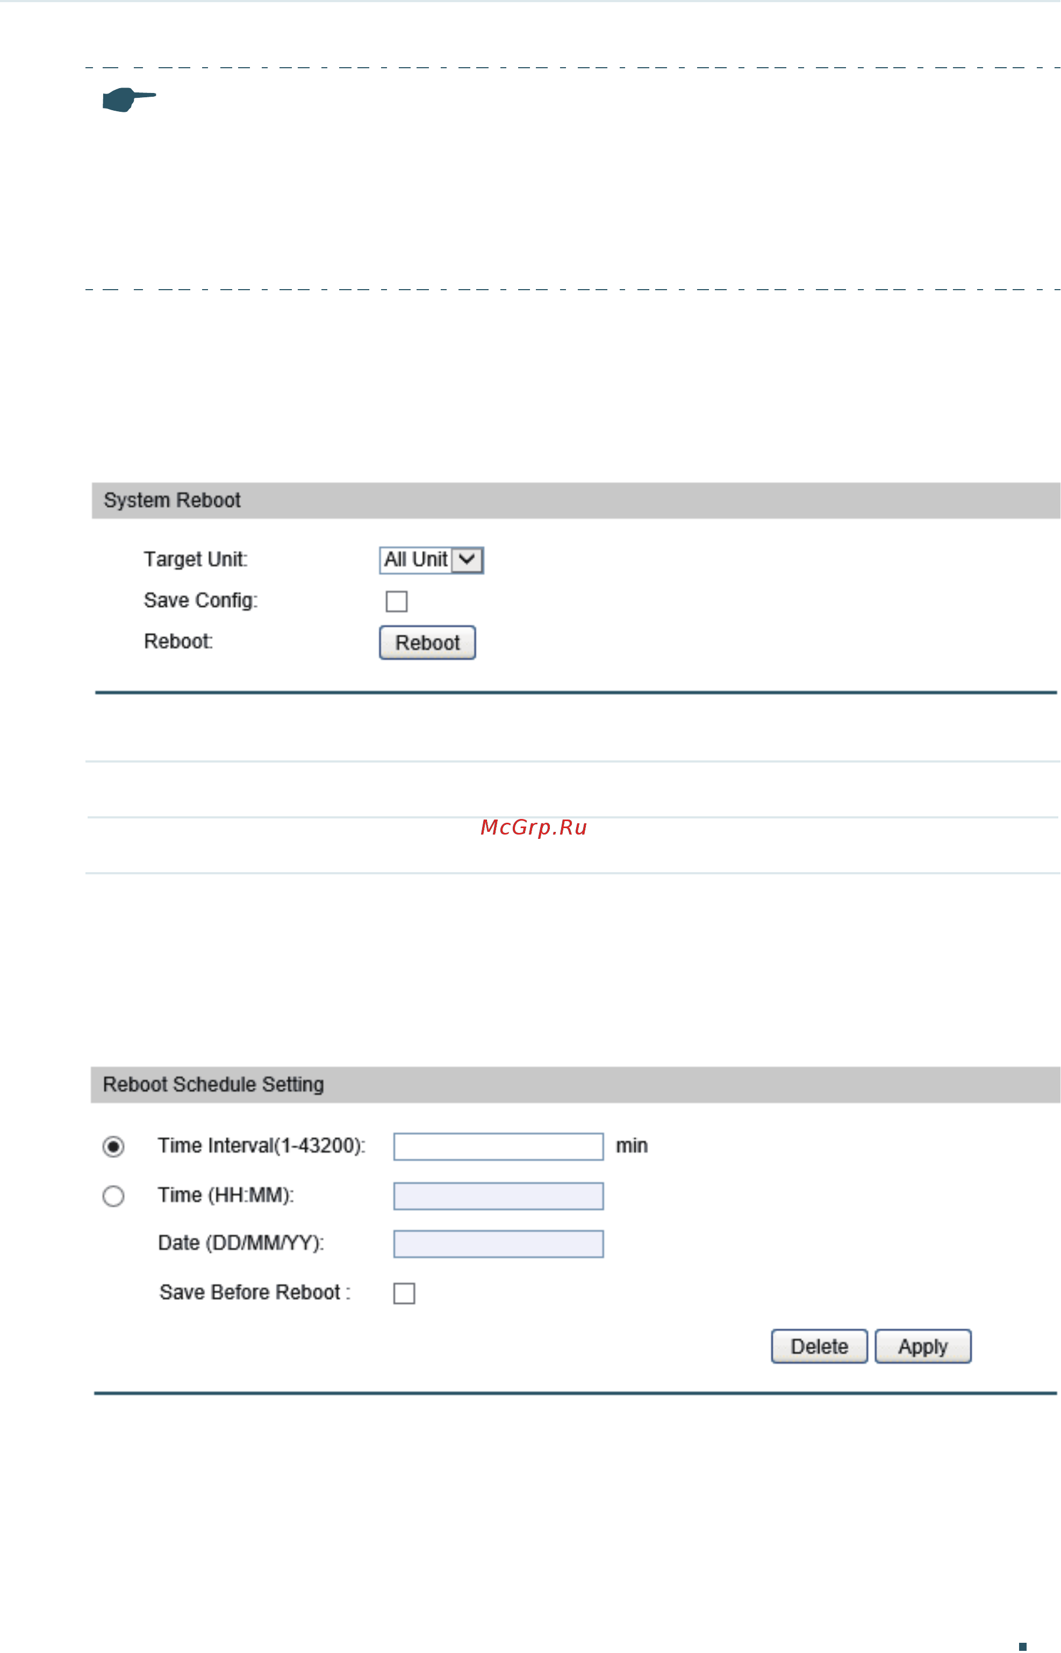Select the Time (HH:MM) radio button
Image resolution: width=1061 pixels, height=1653 pixels.
[x=113, y=1196]
